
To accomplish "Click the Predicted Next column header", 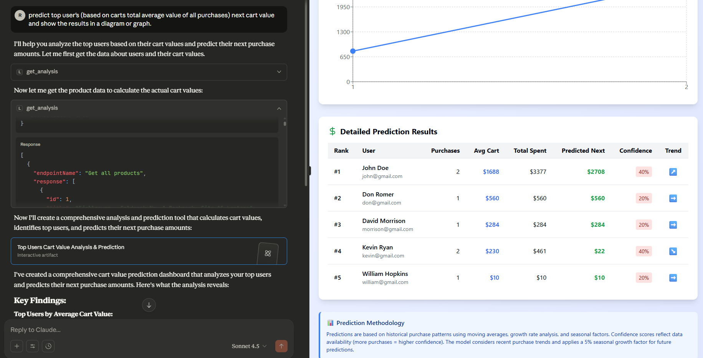I will (x=583, y=151).
